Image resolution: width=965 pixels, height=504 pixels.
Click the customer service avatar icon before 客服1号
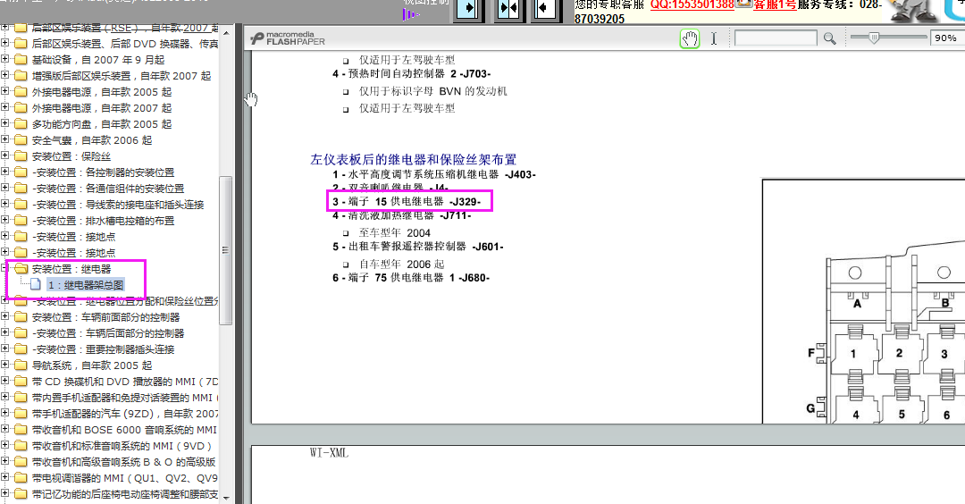744,4
